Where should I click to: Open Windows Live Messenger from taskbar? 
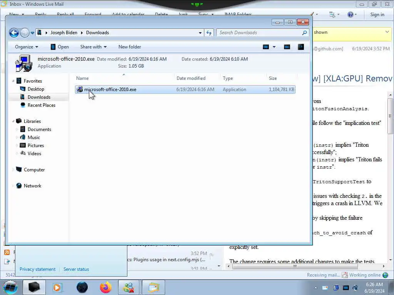(x=129, y=287)
